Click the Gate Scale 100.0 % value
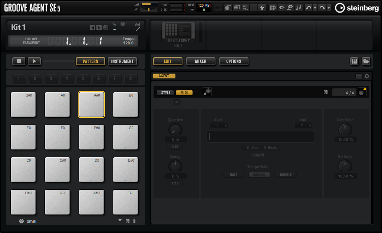 345,139
